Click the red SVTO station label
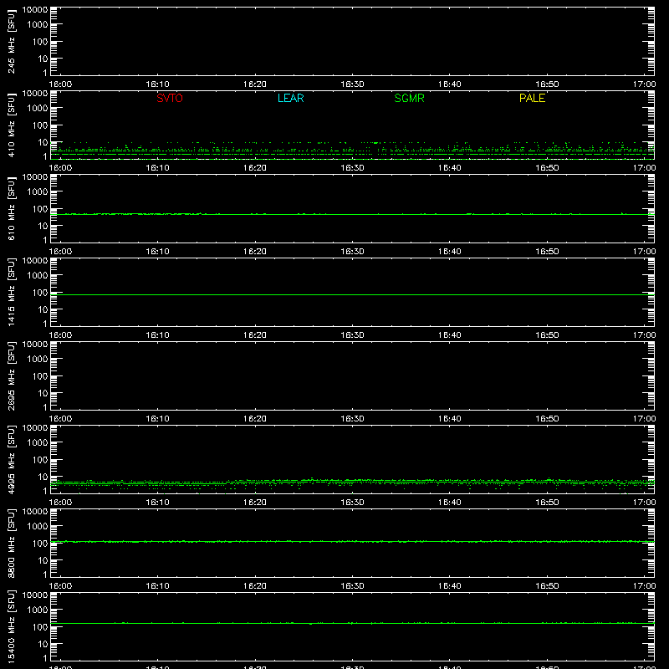669x669 pixels. coord(170,98)
